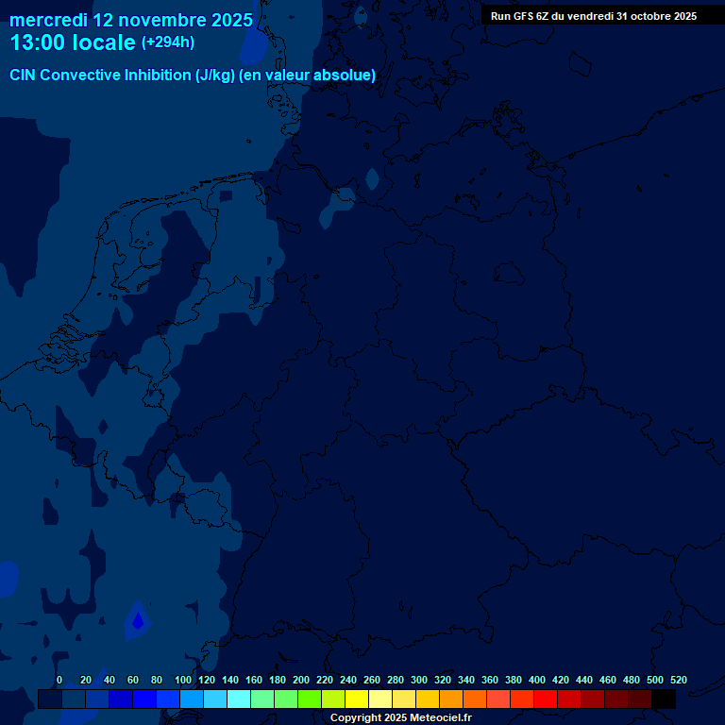Screen dimensions: 725x725
Task: Click the black swatch at the legend end
Action: click(664, 700)
